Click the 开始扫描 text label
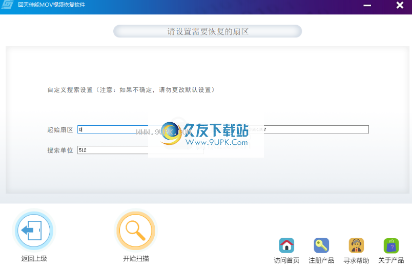 [x=136, y=259]
